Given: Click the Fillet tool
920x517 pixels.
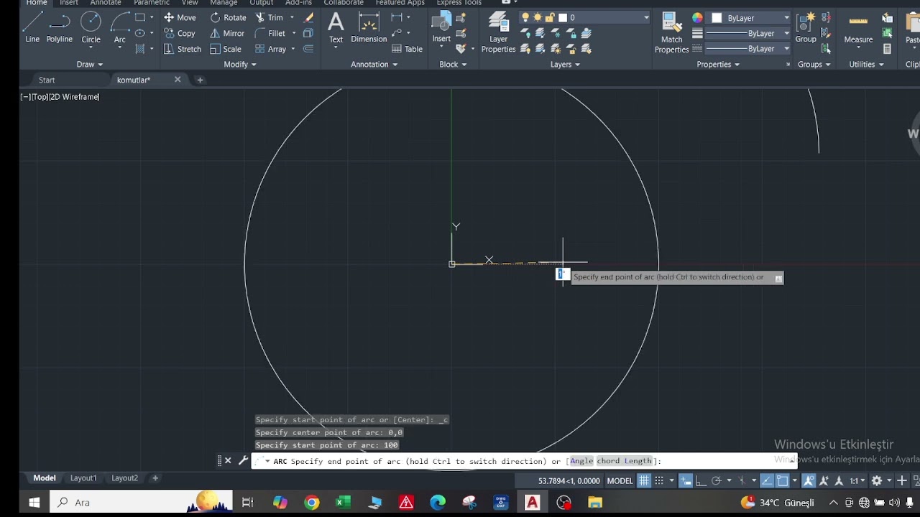Looking at the screenshot, I should (x=270, y=33).
